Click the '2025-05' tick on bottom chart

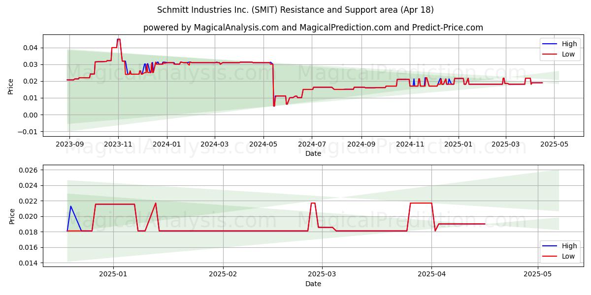point(538,275)
